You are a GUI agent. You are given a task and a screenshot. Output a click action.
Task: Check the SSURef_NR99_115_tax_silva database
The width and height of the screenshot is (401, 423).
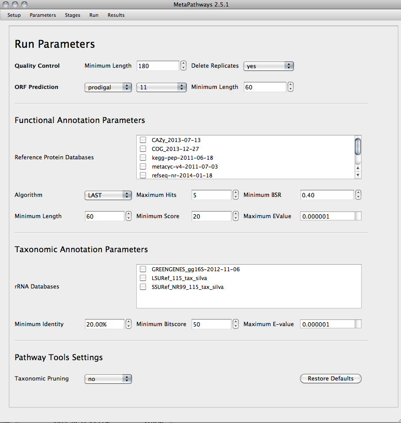(143, 286)
